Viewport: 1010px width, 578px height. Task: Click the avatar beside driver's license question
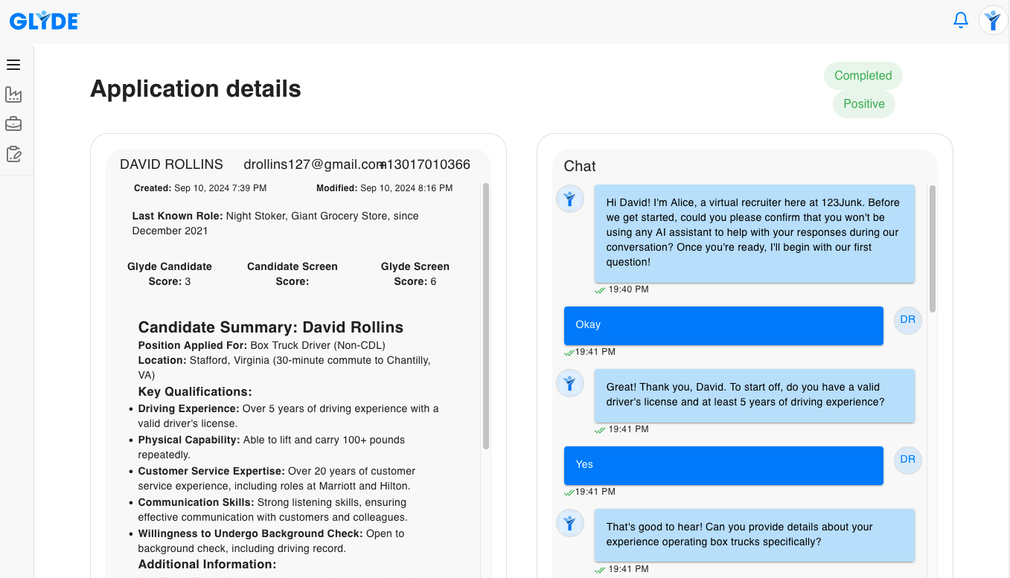[570, 383]
